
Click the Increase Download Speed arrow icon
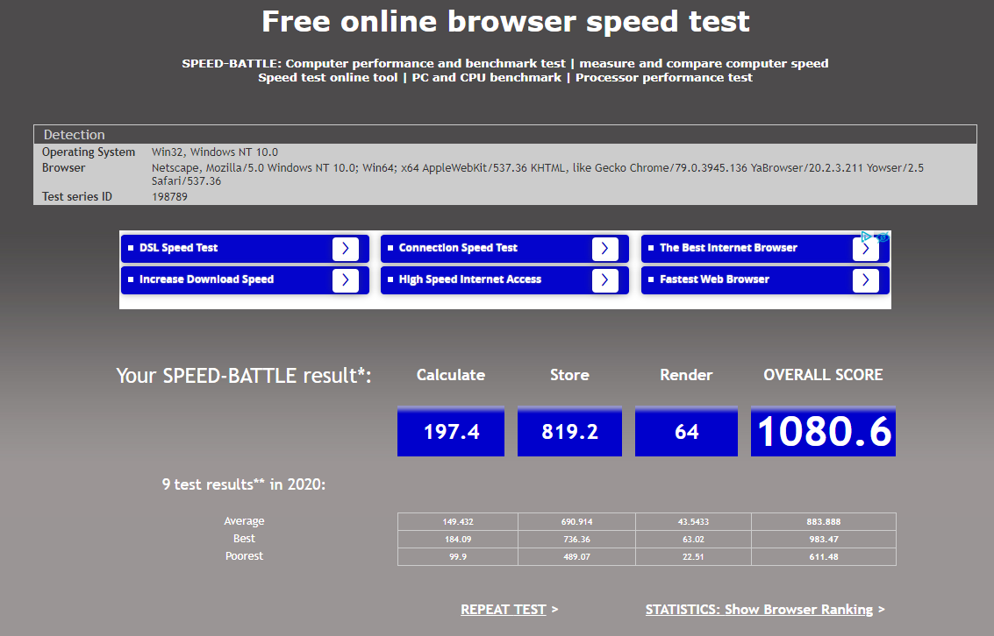click(346, 280)
